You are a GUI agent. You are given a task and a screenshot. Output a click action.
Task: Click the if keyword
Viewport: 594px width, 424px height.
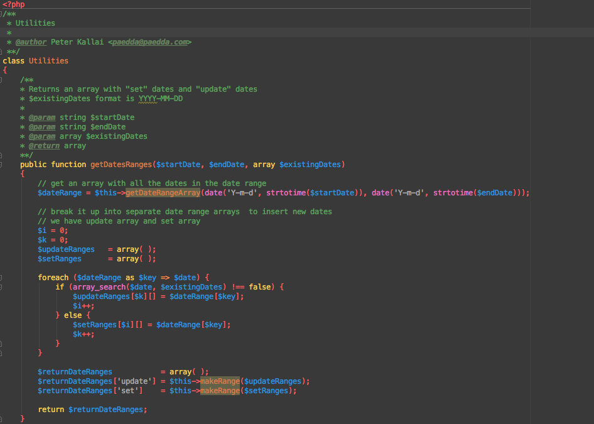(x=60, y=287)
